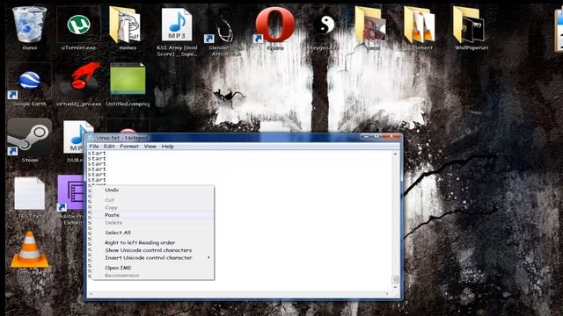Select the KSI Army MP3 file icon

[x=177, y=25]
